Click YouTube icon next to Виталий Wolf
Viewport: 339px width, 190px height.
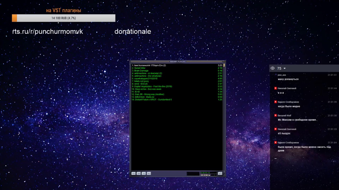[275, 116]
